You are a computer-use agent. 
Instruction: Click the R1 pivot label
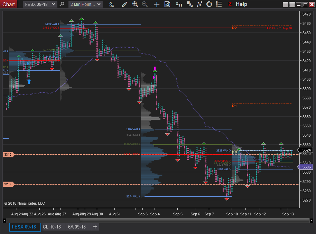point(234,106)
